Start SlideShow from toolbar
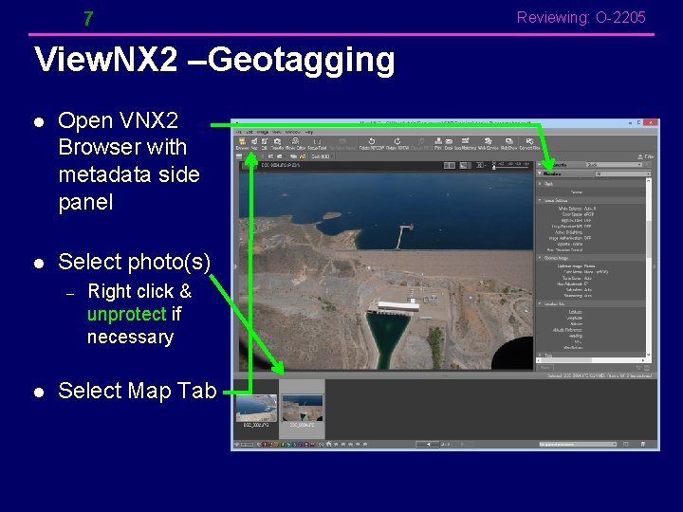Image resolution: width=683 pixels, height=512 pixels. click(508, 144)
